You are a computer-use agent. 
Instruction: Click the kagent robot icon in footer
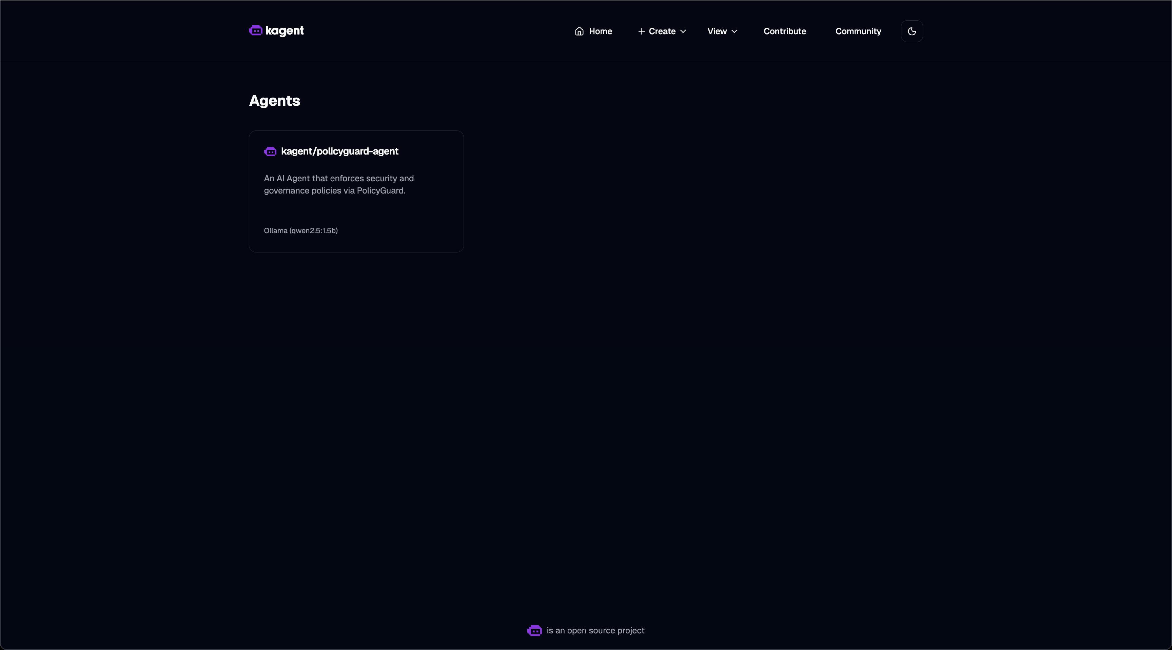[x=534, y=630]
